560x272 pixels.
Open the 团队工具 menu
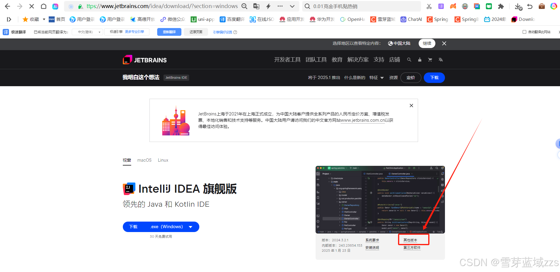click(316, 60)
